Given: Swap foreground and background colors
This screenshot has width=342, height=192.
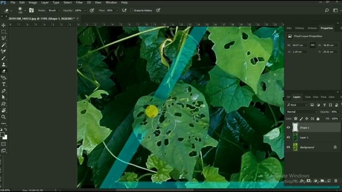Looking at the screenshot, I should [6, 130].
